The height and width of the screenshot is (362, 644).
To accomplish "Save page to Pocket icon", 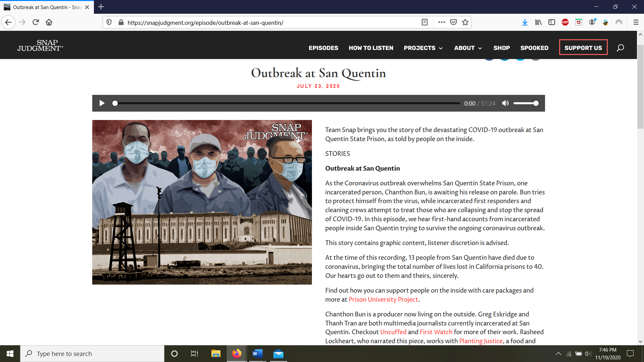I will click(x=453, y=22).
